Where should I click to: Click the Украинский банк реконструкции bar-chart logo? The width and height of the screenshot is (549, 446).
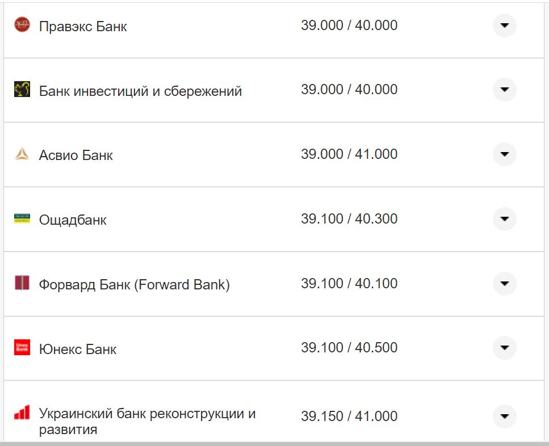(22, 413)
